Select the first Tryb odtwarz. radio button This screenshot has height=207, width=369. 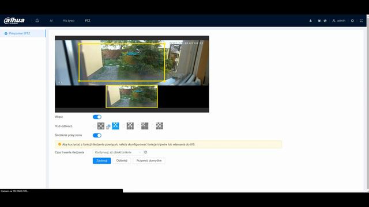click(95, 126)
